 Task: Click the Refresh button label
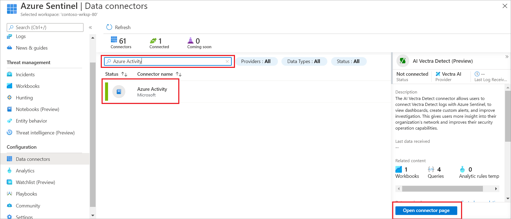point(123,27)
